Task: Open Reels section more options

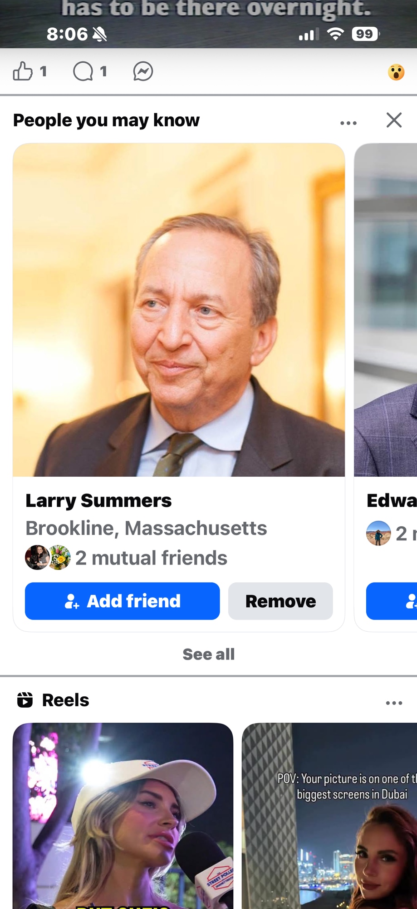Action: click(x=394, y=703)
